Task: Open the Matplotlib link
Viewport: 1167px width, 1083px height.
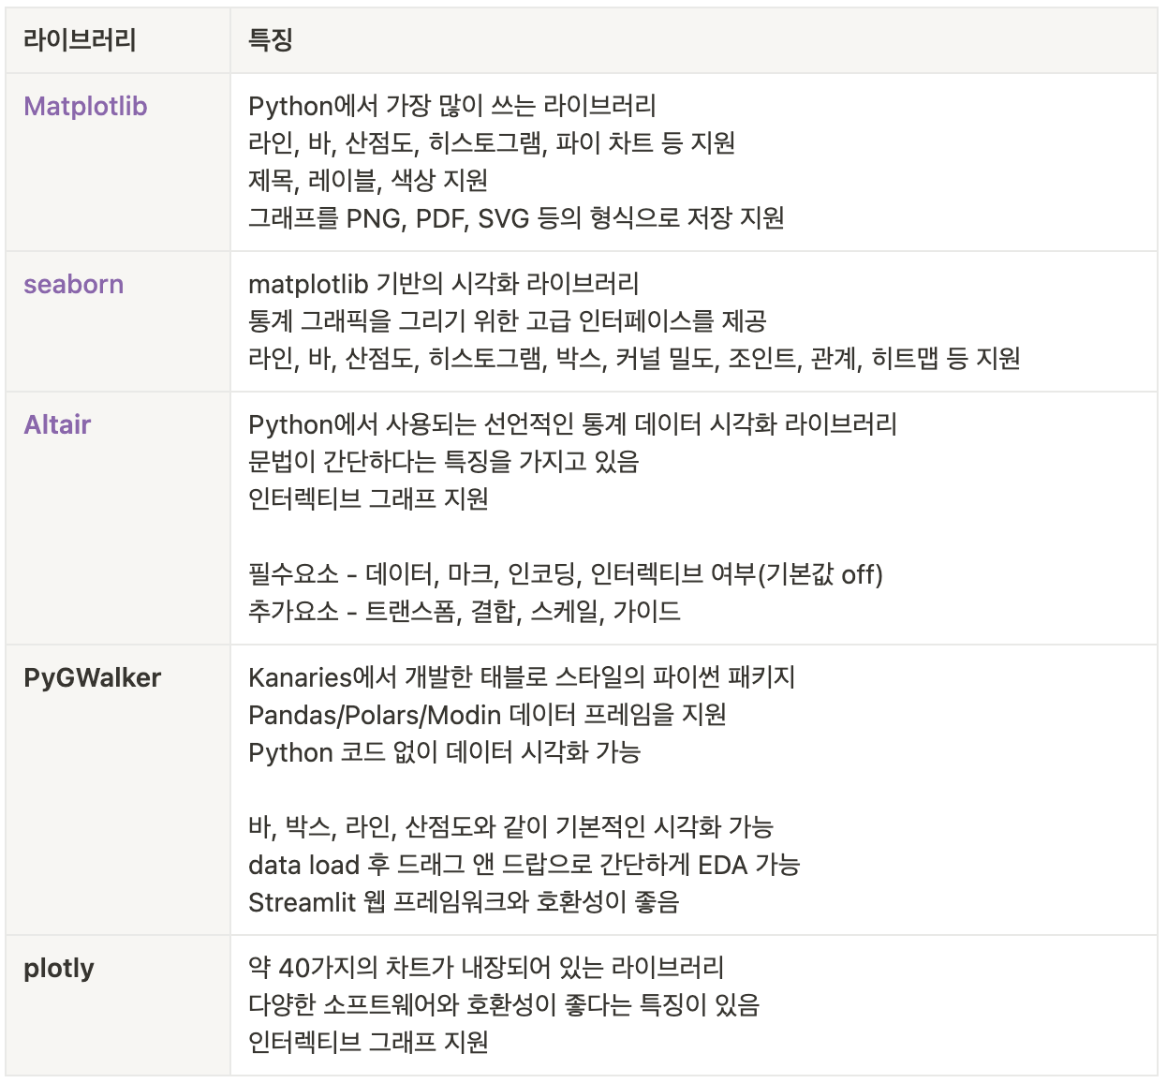Action: 85,106
